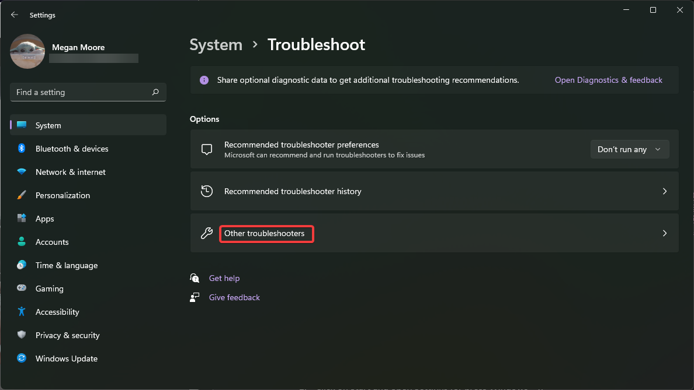Click the back arrow at top left
This screenshot has height=390, width=694.
tap(14, 15)
